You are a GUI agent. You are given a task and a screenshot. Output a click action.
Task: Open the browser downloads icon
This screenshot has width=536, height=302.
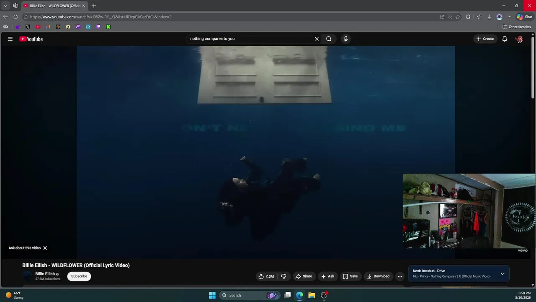(x=489, y=17)
